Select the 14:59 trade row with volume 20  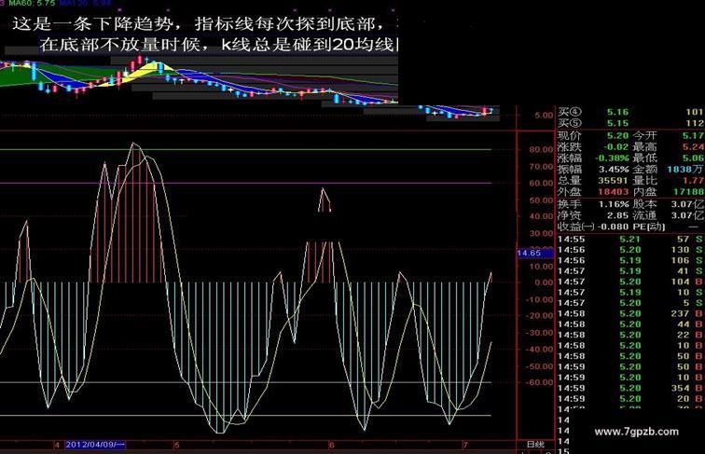pos(630,399)
